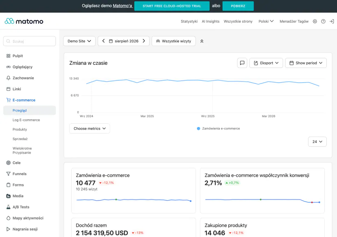
Task: Click the Zmiana w czasie heading
Action: [88, 63]
